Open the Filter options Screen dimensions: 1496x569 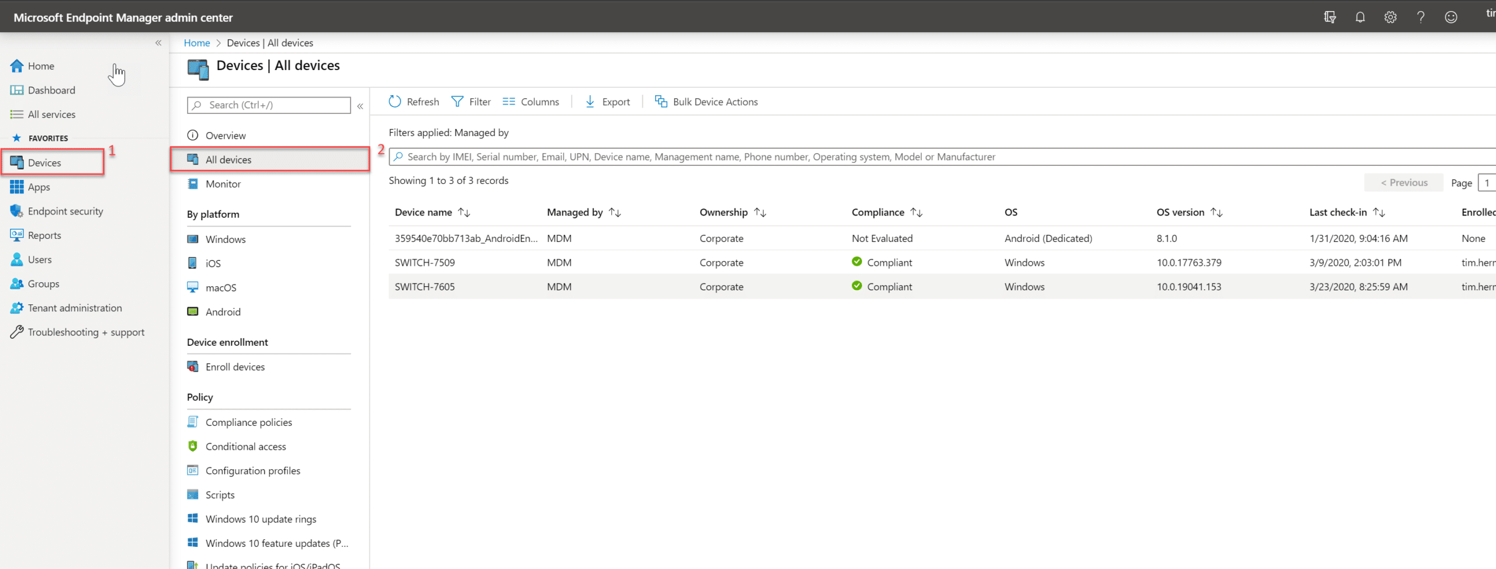471,102
